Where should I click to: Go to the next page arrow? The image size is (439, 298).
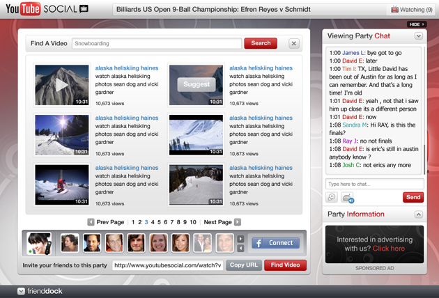coord(238,222)
